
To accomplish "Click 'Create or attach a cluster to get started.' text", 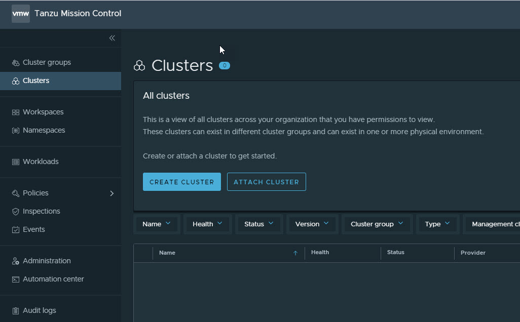I will pos(210,156).
